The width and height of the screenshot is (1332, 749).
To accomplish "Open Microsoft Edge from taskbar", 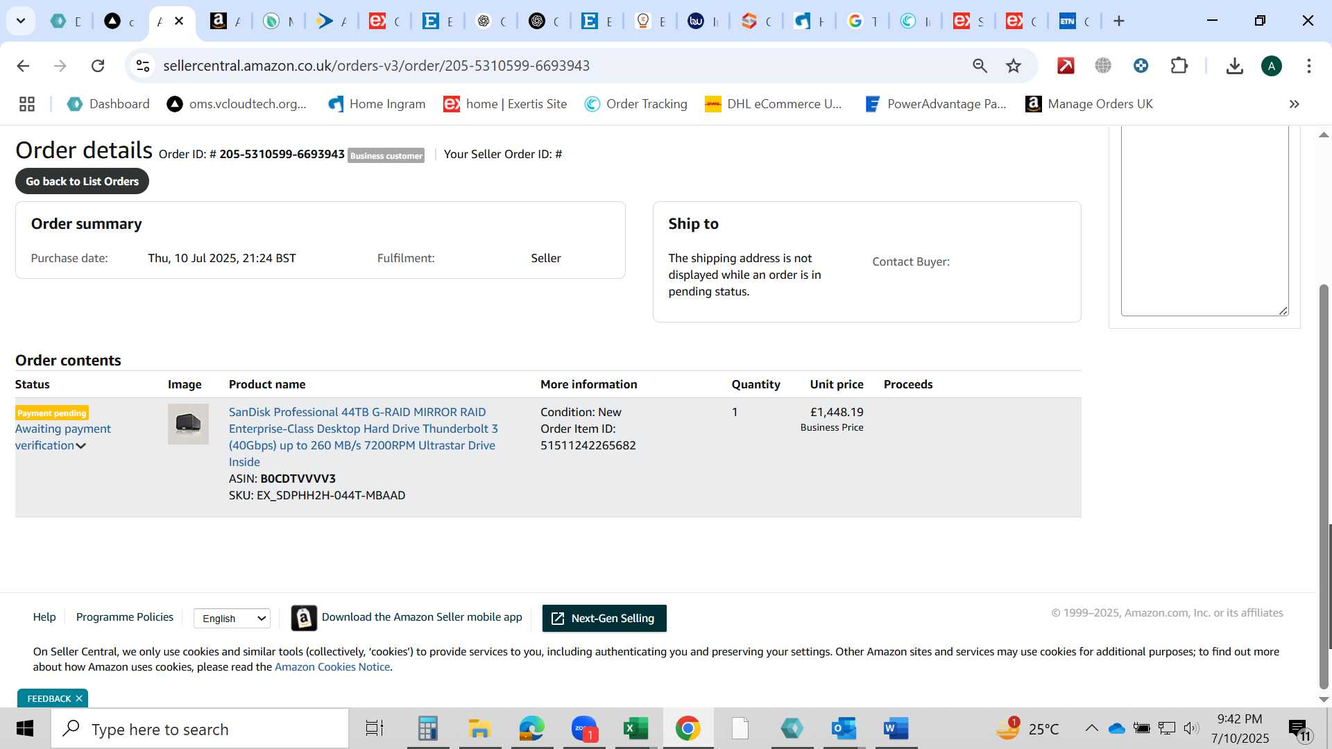I will pos(532,729).
